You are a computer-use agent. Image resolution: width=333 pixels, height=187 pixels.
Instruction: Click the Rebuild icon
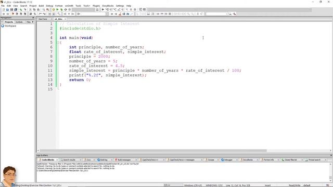[x=66, y=9]
